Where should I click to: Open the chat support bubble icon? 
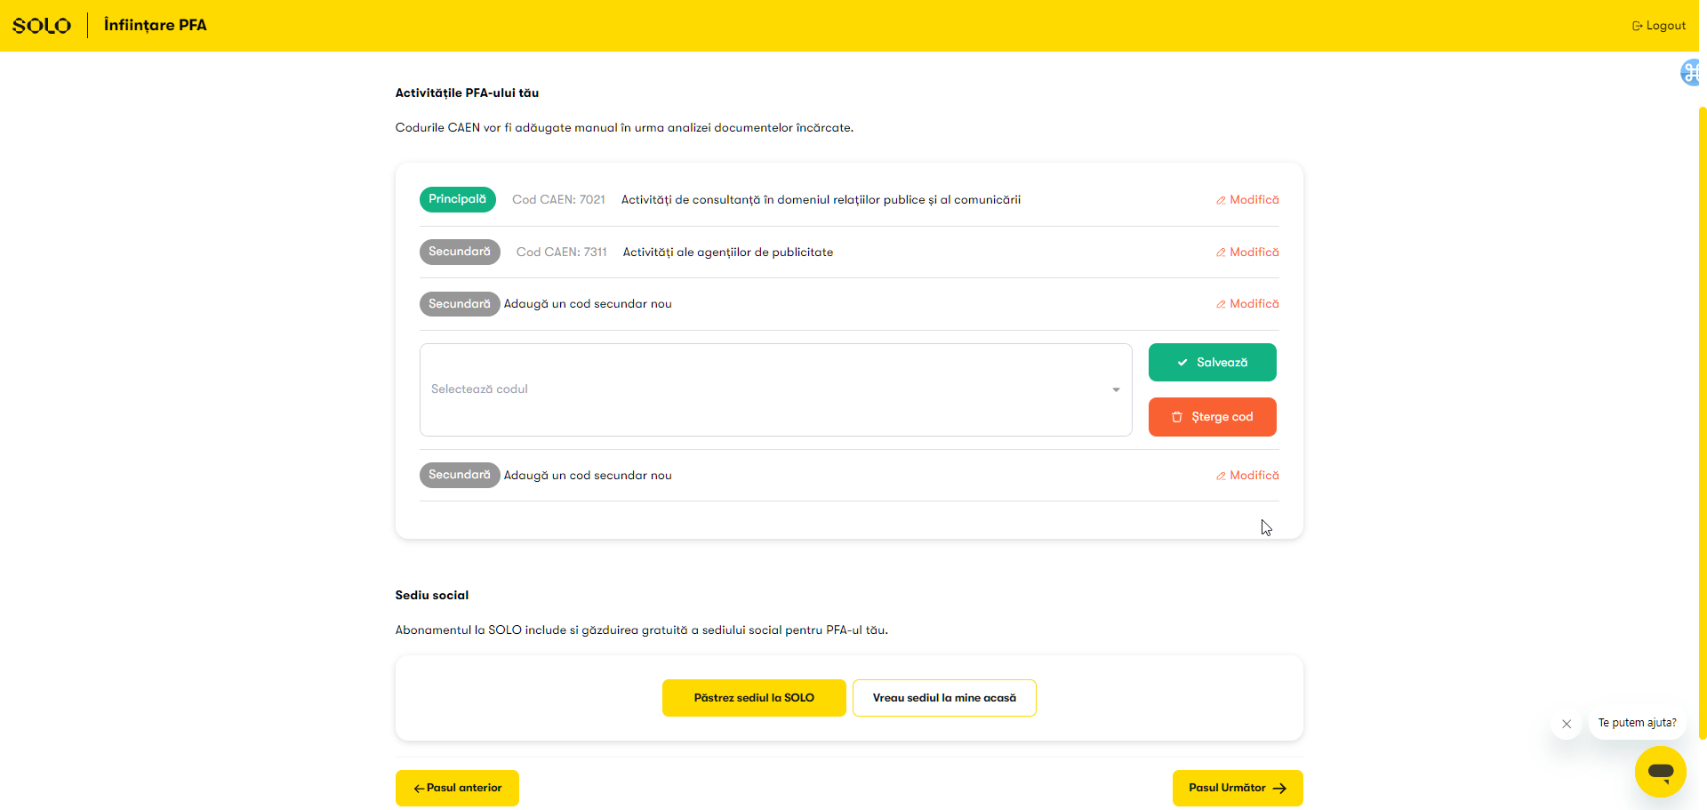click(1660, 772)
